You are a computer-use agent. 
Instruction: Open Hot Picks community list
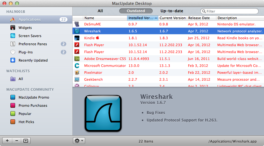26,122
